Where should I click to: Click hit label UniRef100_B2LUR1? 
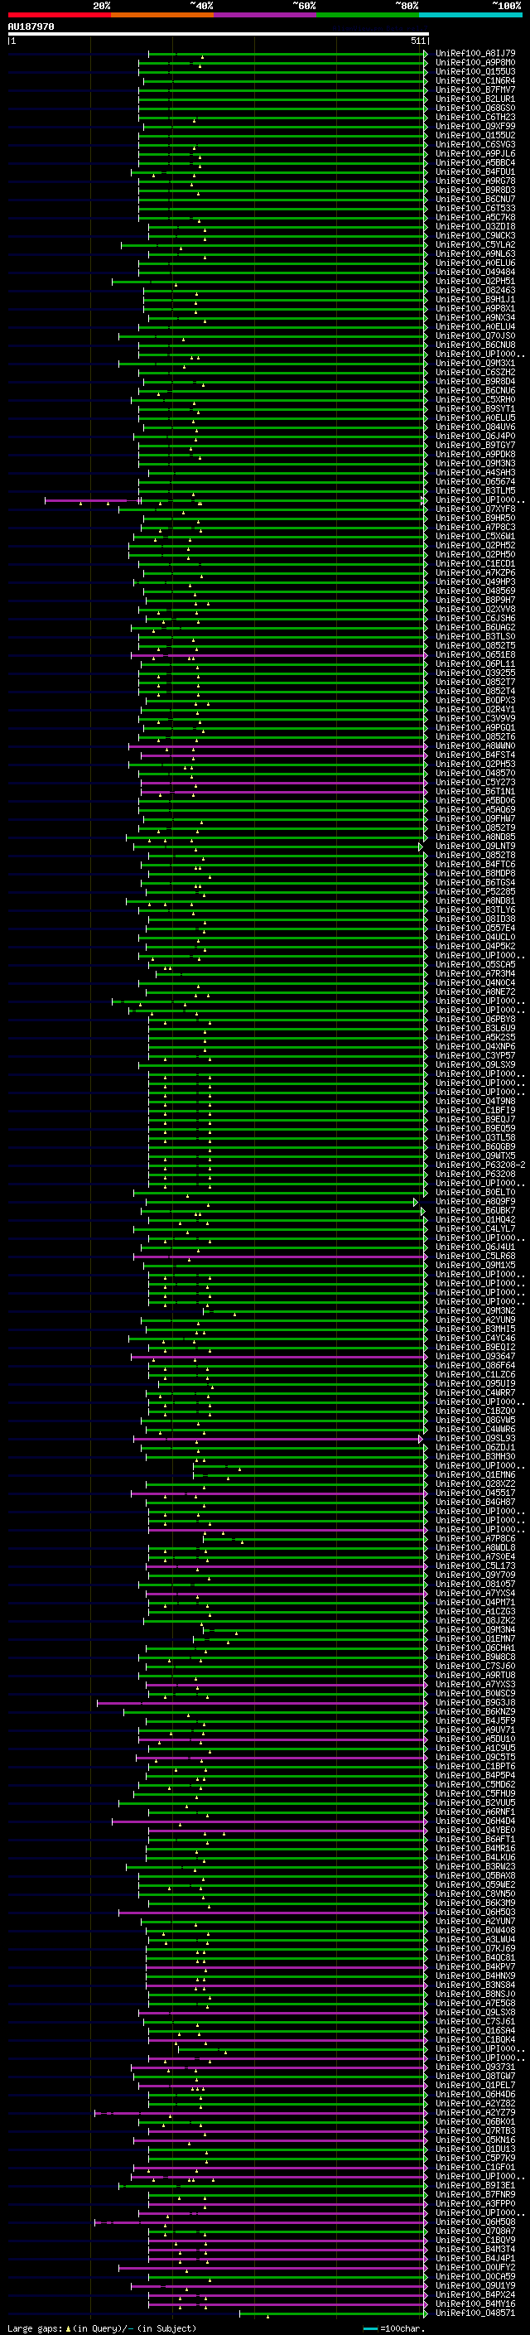coord(475,99)
